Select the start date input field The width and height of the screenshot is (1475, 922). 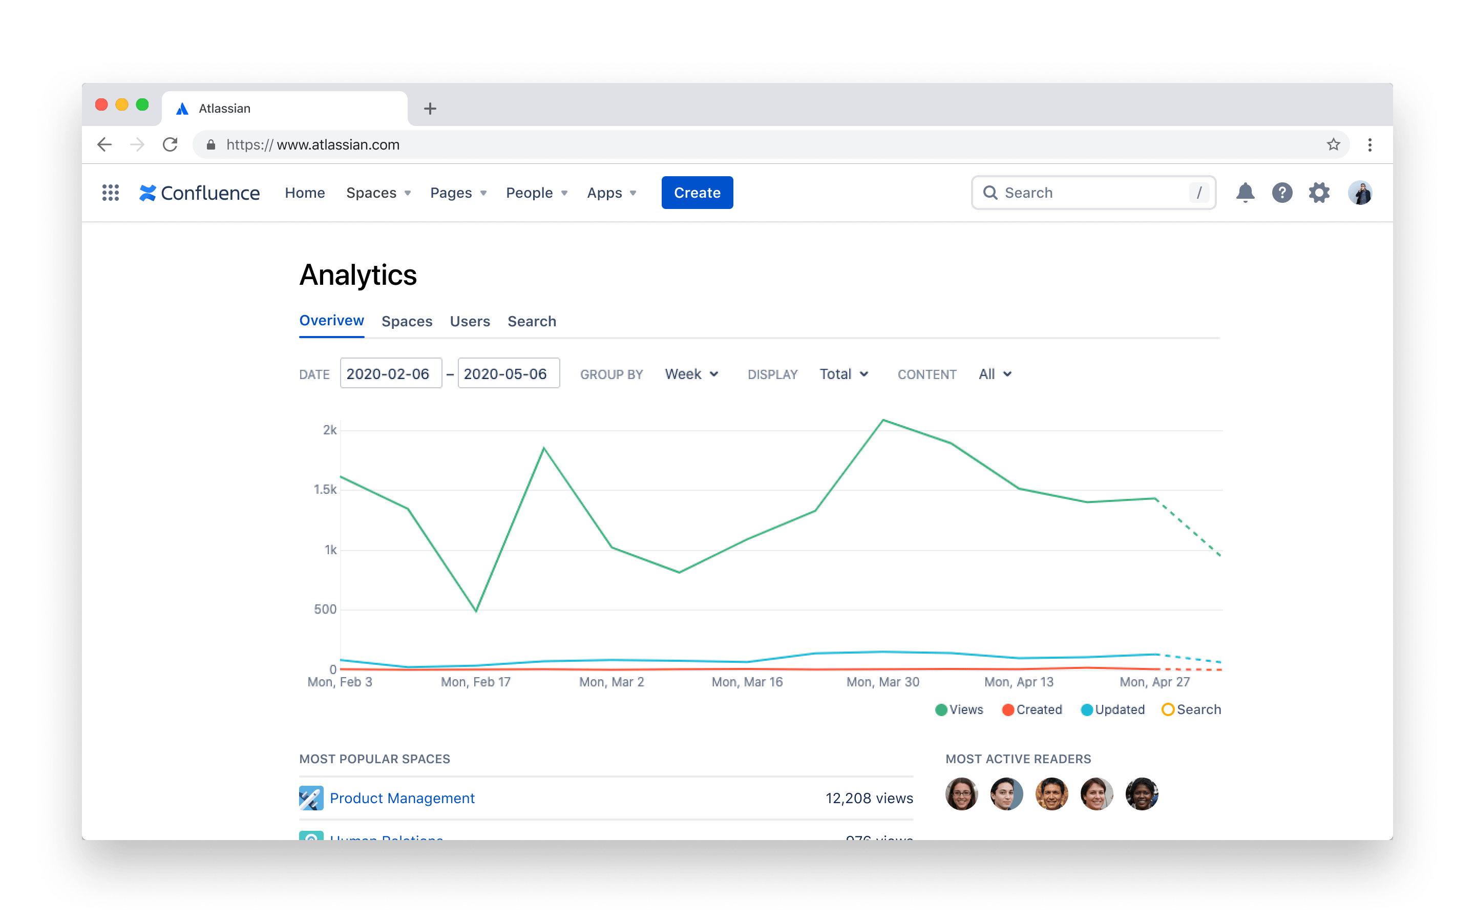(389, 374)
